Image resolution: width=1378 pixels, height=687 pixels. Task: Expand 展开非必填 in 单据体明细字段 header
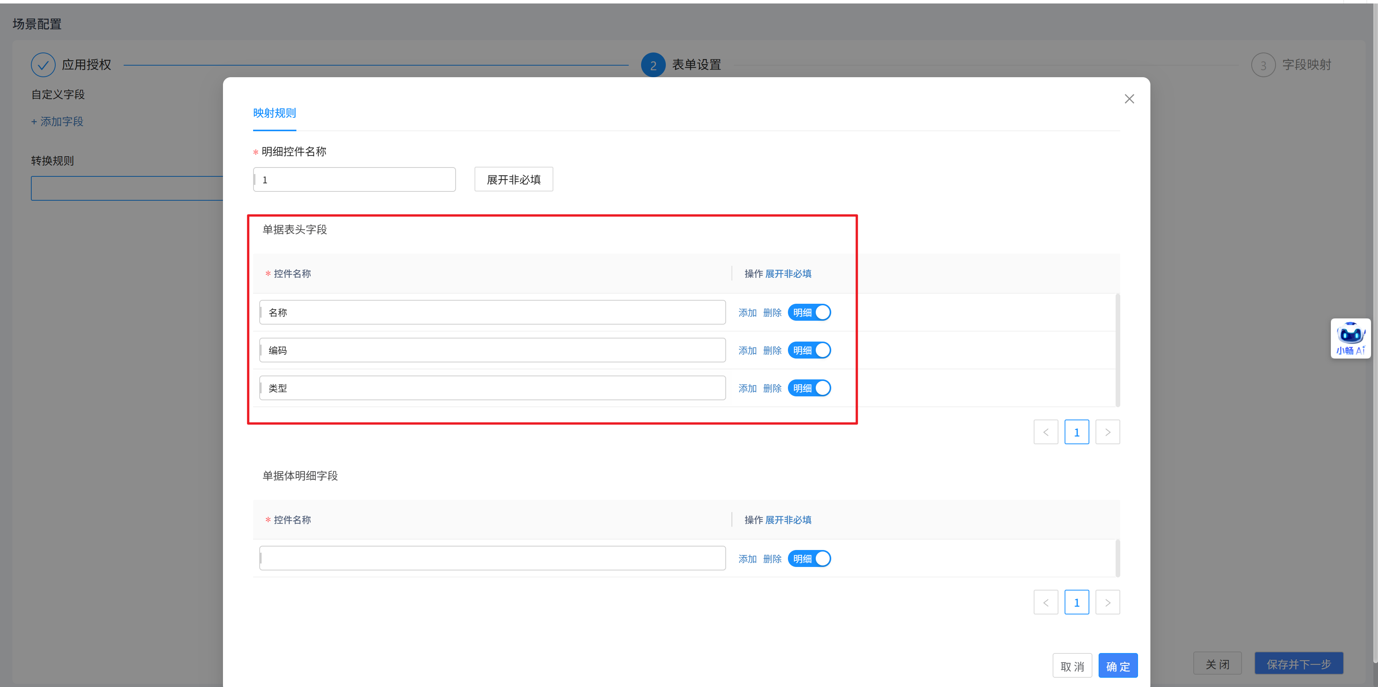tap(788, 520)
